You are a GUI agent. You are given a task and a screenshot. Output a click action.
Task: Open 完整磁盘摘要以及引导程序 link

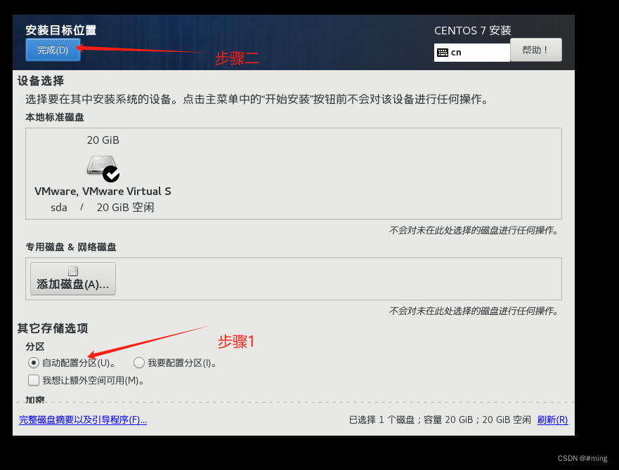click(82, 419)
